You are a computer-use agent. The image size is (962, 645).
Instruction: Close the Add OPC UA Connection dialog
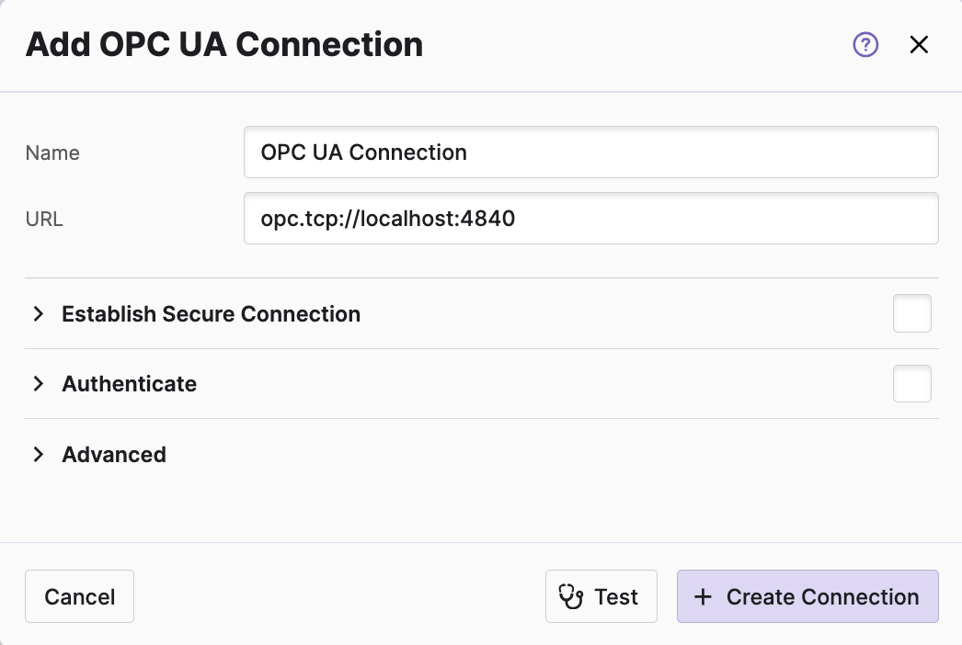[x=919, y=44]
